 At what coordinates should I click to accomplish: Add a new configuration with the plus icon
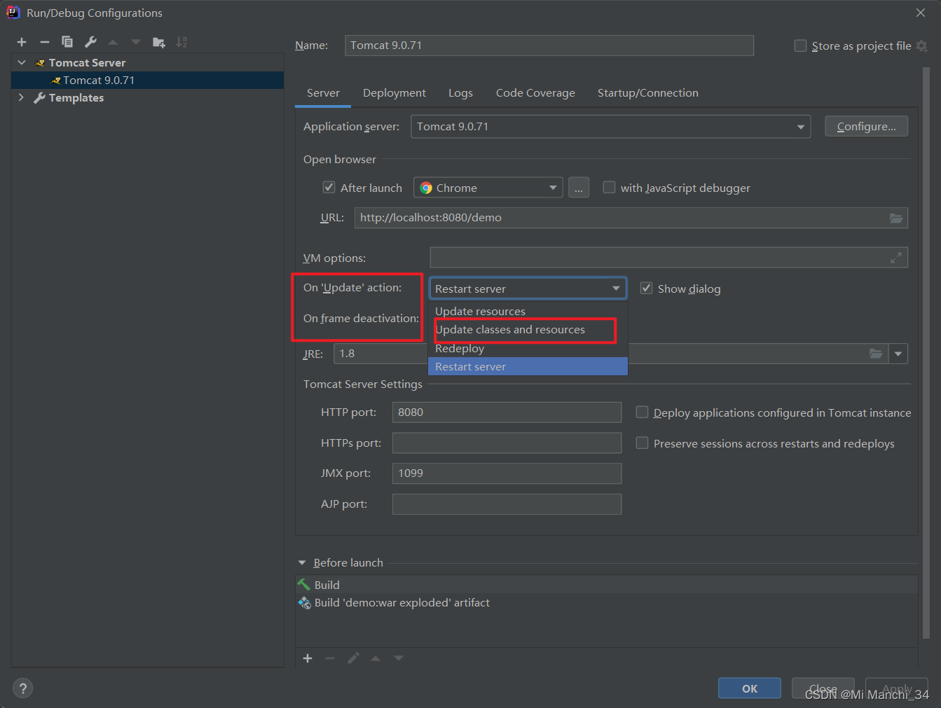[22, 42]
